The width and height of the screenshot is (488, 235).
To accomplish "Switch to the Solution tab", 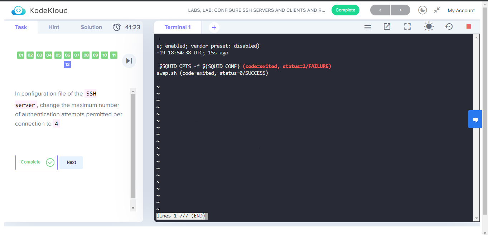I will (x=91, y=27).
